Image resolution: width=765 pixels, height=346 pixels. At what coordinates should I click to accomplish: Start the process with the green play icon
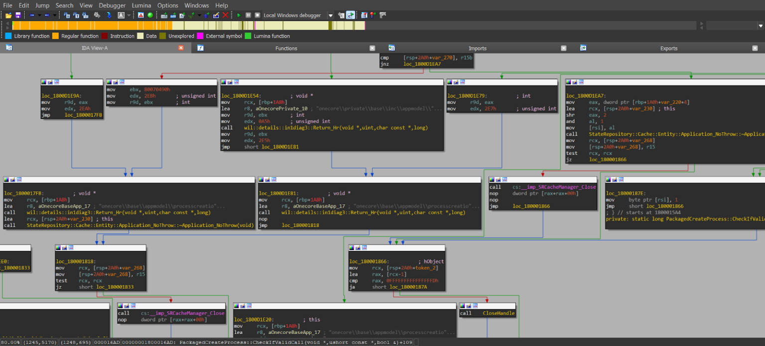(x=239, y=15)
